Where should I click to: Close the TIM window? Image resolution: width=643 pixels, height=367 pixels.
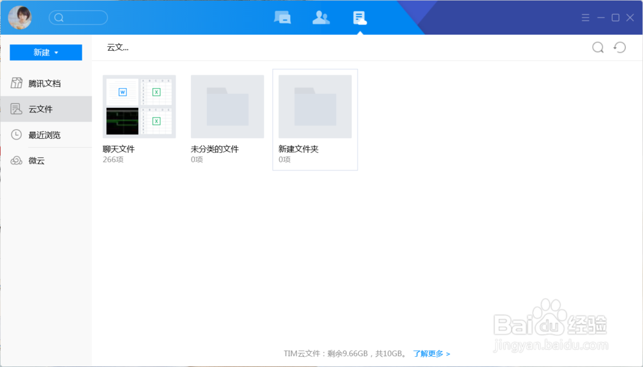(x=630, y=17)
